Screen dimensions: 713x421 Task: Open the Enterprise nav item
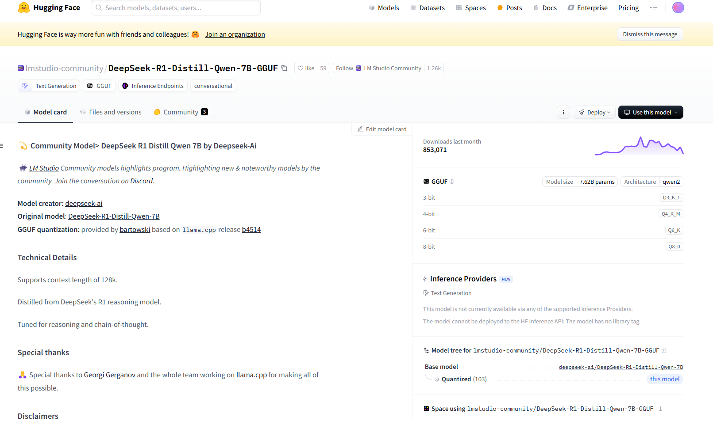click(x=588, y=8)
